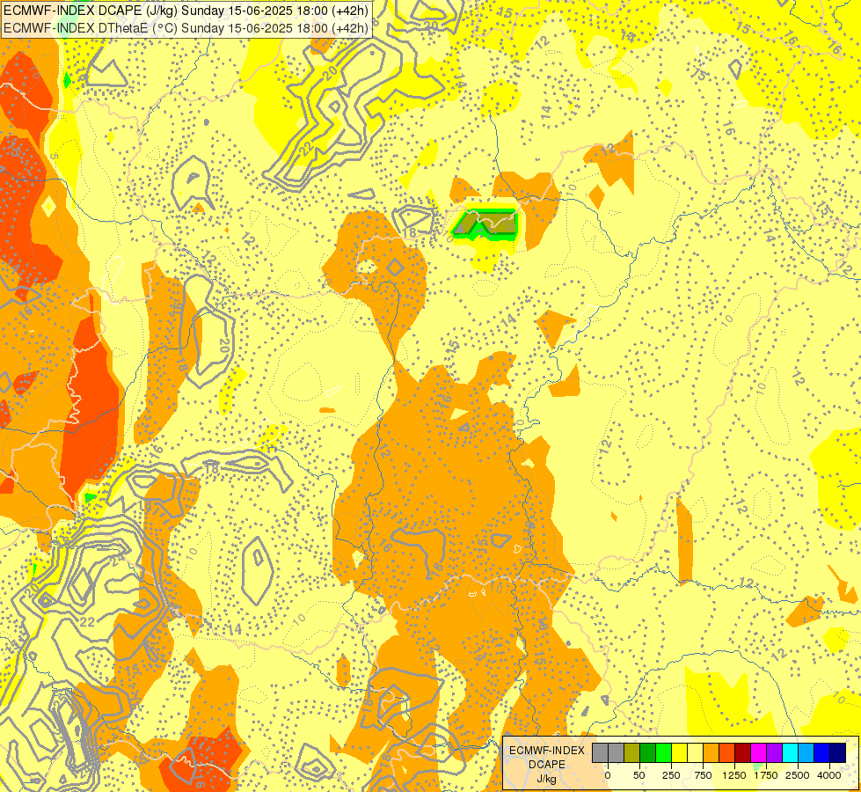
Task: Click the red-orange legend swatch
Action: 727,753
